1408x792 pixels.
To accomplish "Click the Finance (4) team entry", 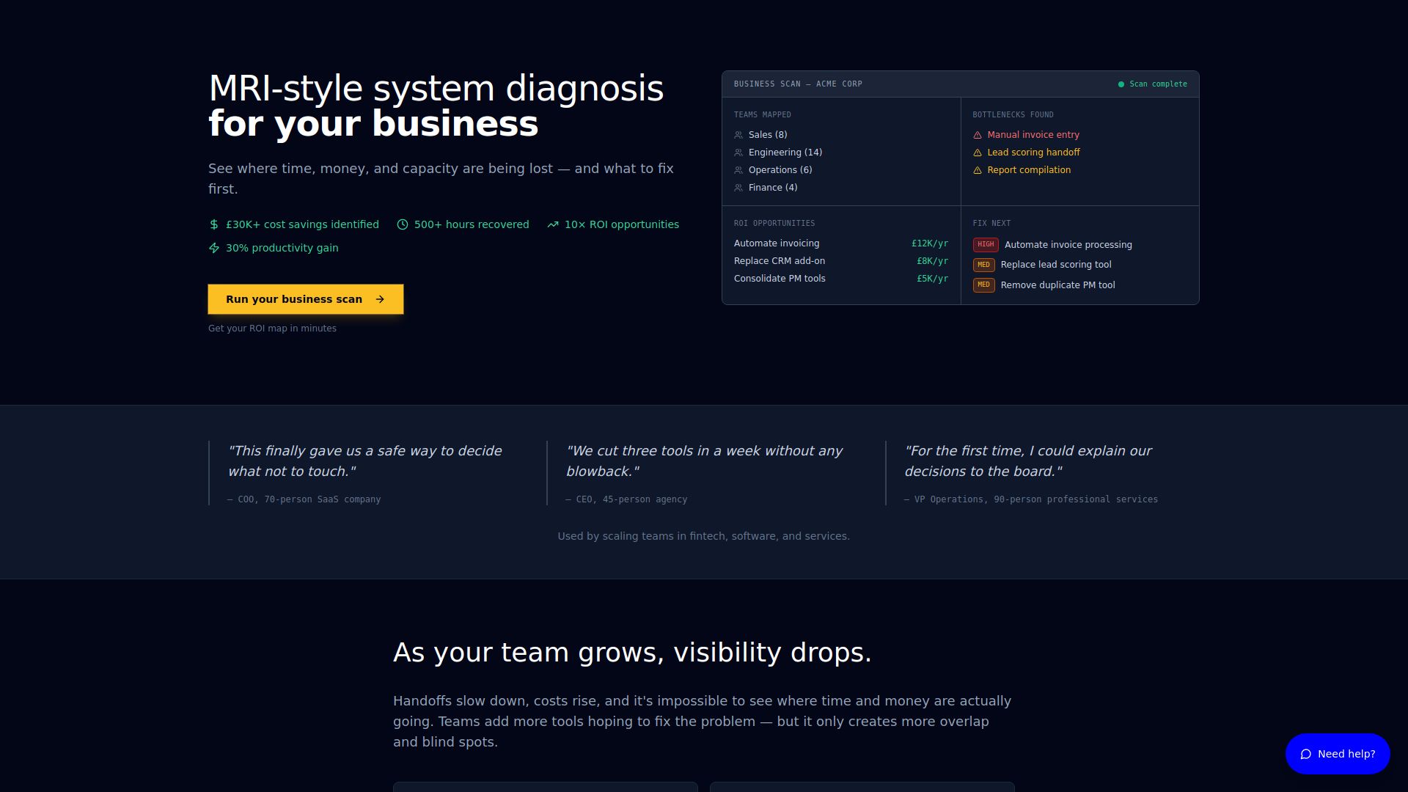I will tap(772, 188).
